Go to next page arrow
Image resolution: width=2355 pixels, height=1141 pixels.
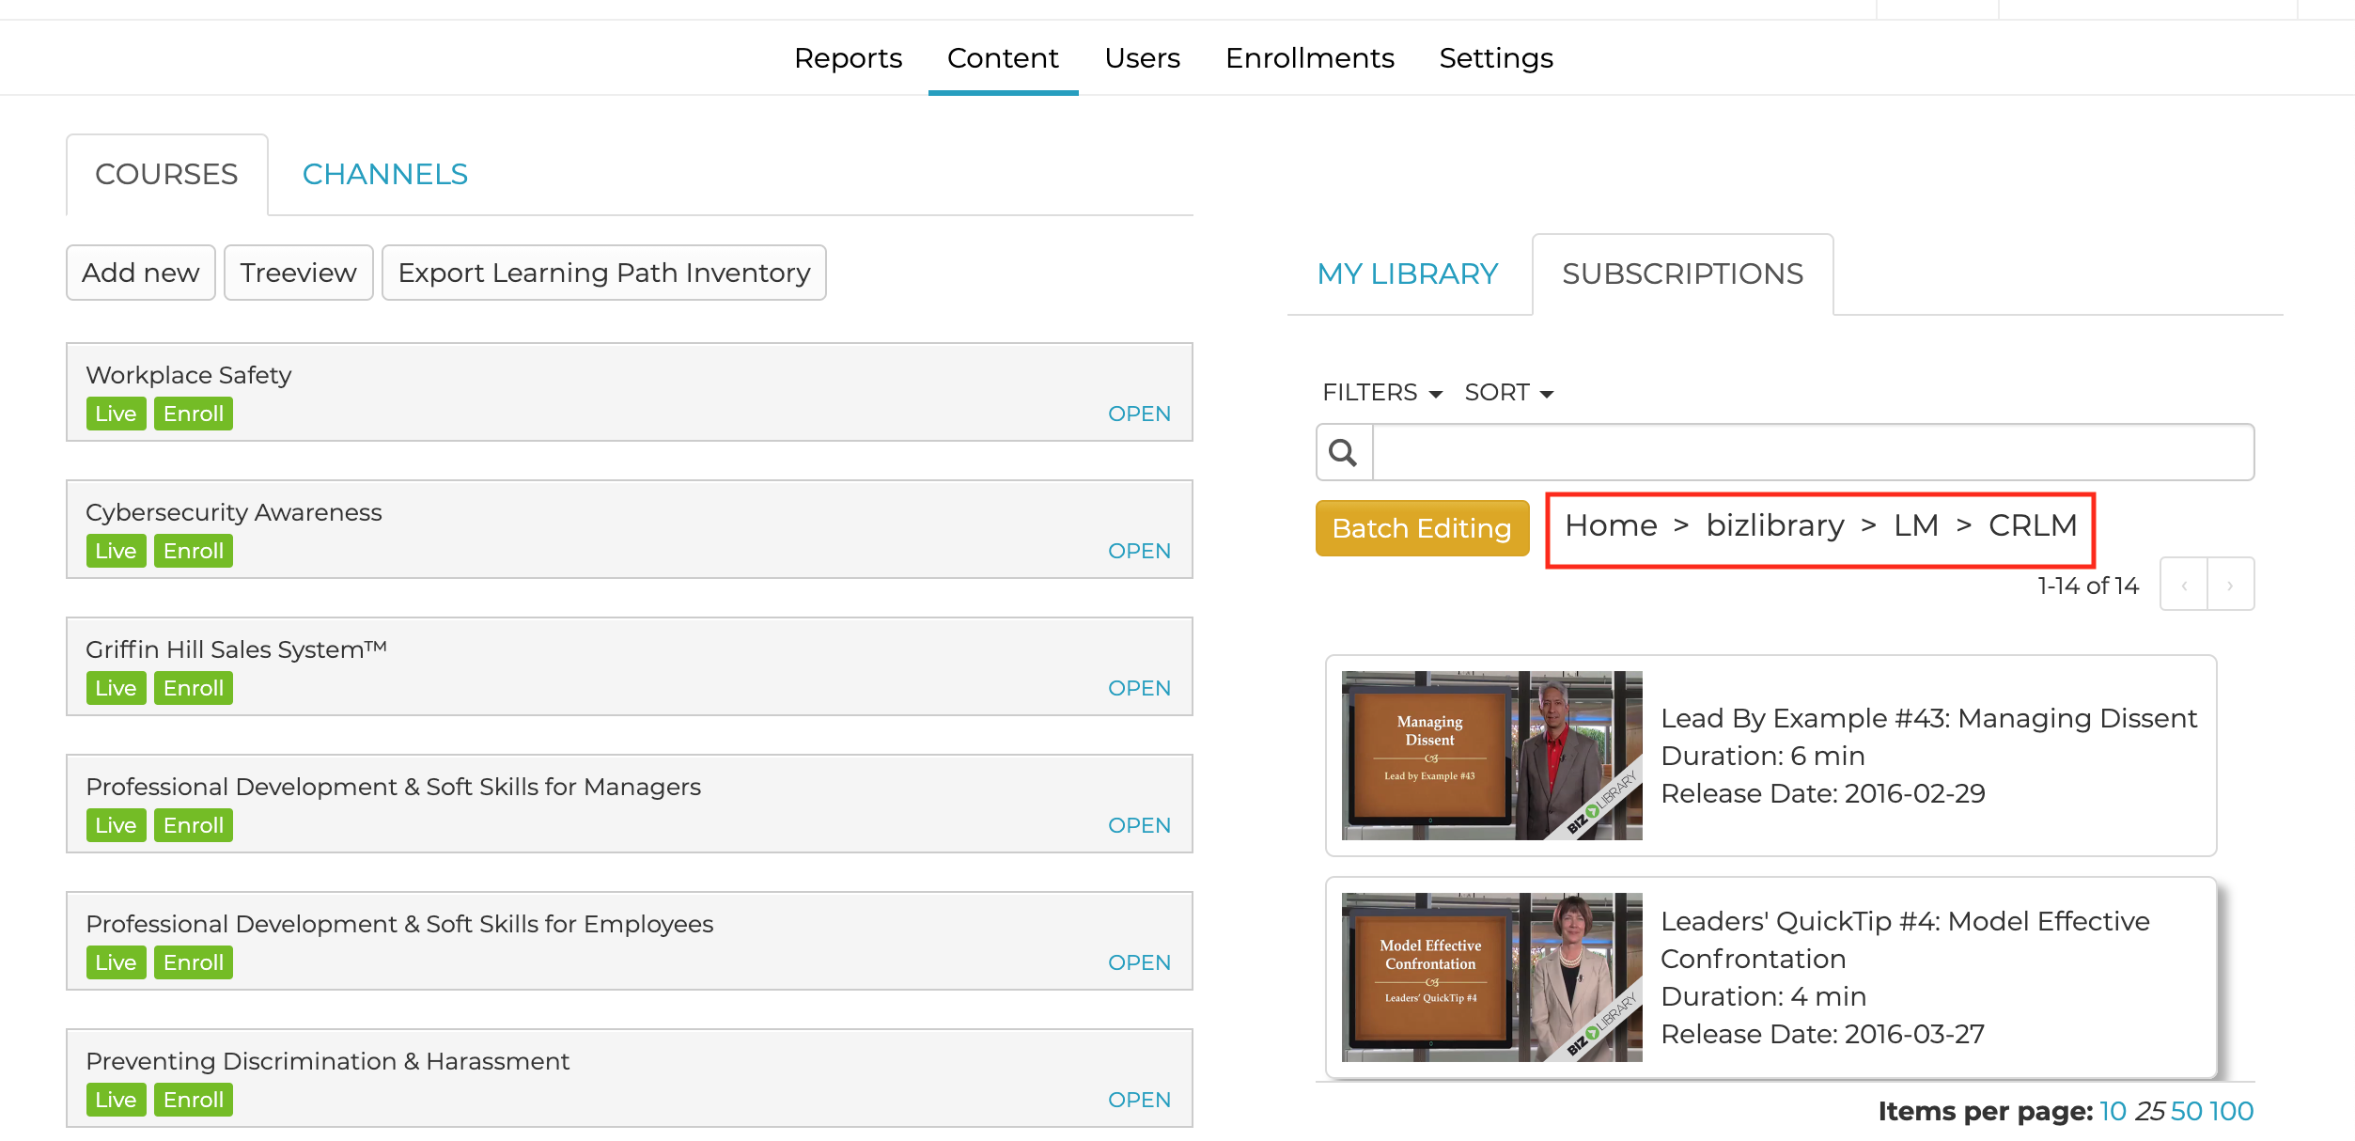point(2230,585)
